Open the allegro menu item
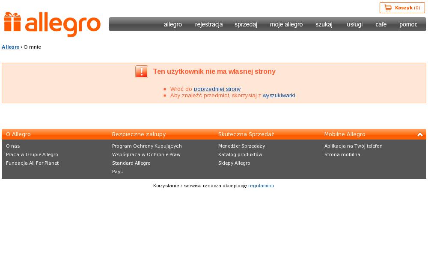 pos(173,24)
